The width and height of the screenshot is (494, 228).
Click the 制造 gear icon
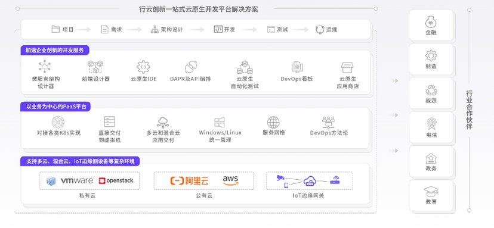(431, 56)
